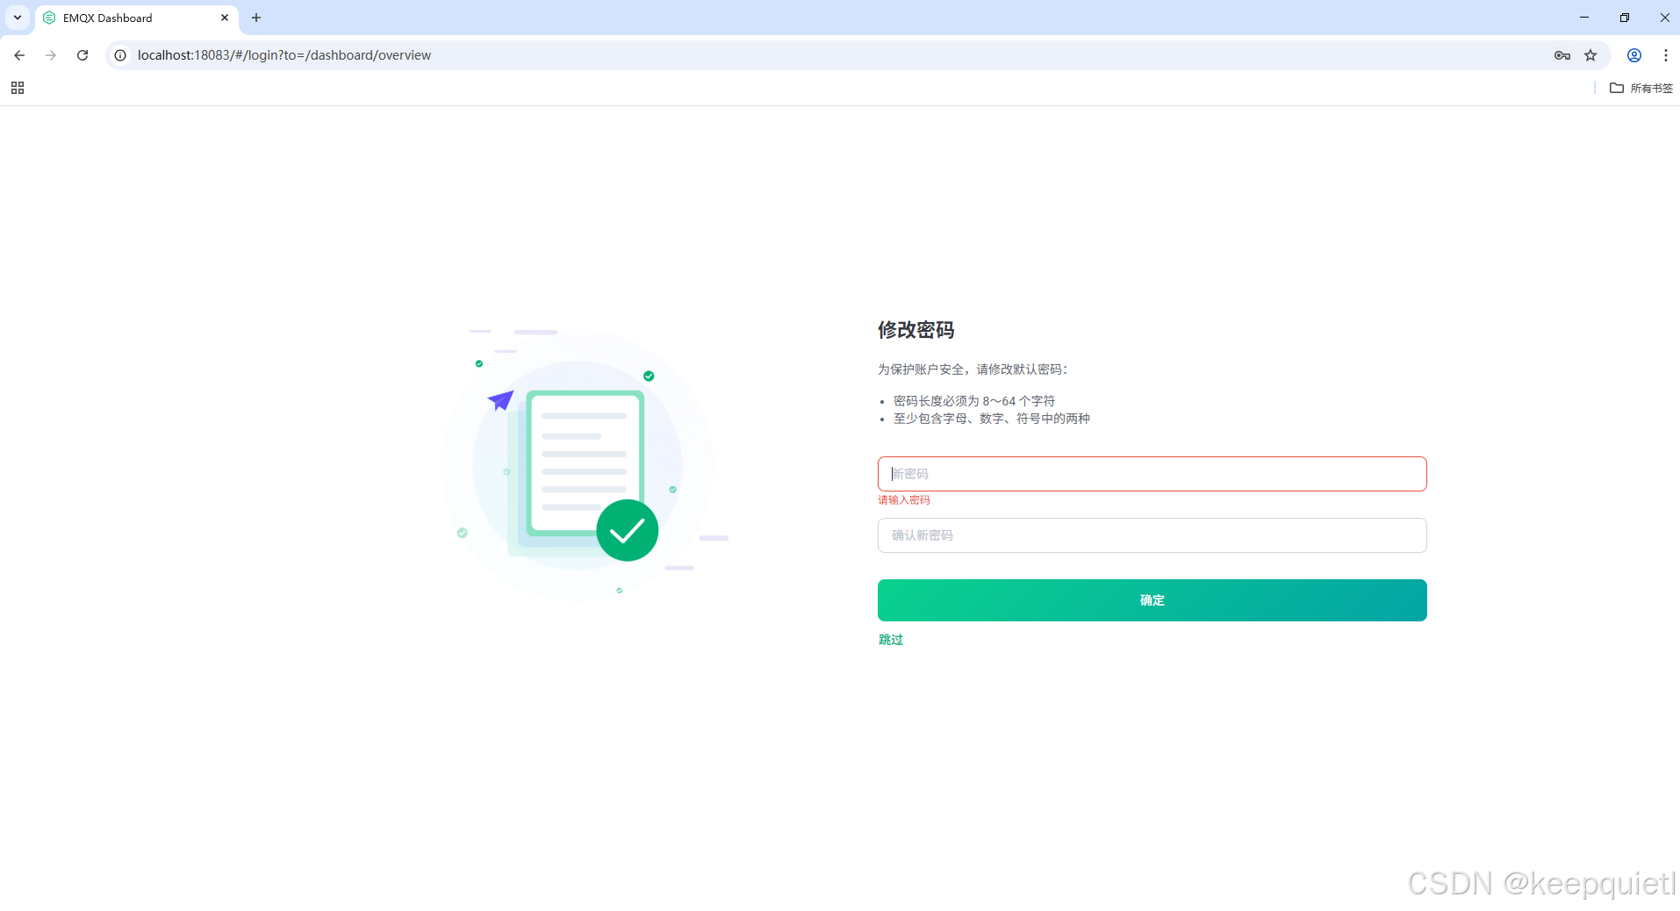Open the browser profile avatar
The width and height of the screenshot is (1680, 911).
[x=1633, y=54]
